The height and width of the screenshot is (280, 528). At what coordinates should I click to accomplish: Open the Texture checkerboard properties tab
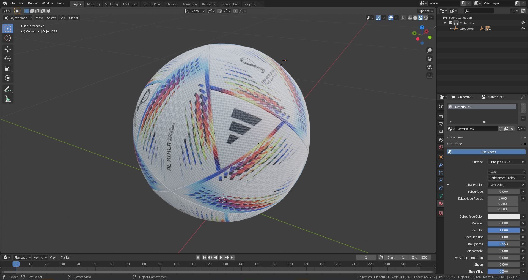(441, 213)
